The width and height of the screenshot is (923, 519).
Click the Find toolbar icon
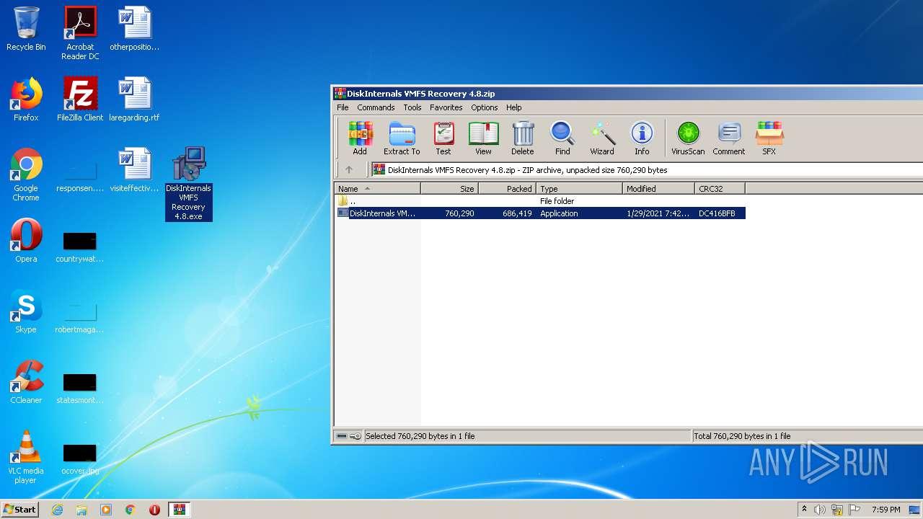pyautogui.click(x=562, y=138)
